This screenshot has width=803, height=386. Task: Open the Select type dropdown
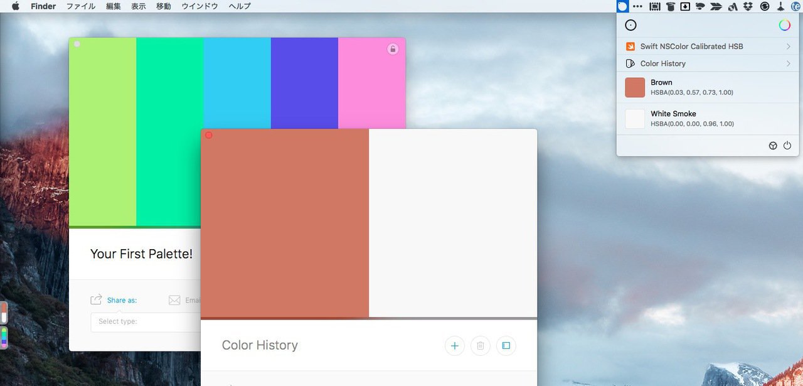tap(146, 322)
